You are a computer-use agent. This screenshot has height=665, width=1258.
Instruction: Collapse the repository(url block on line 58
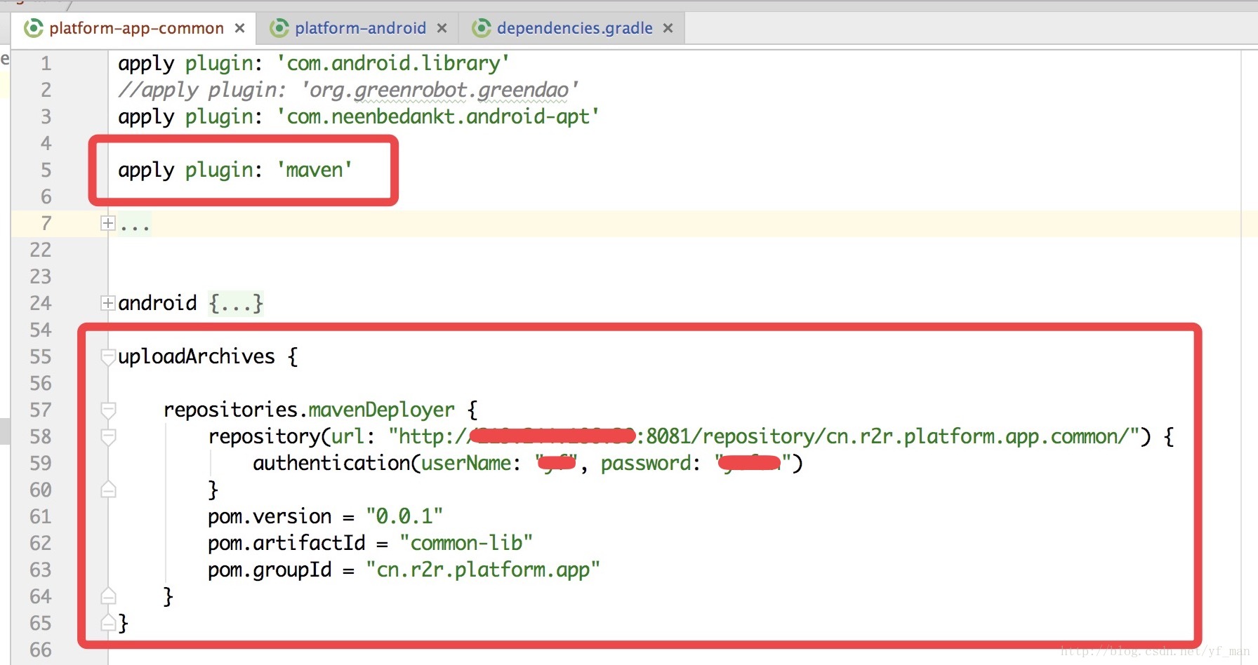[108, 437]
